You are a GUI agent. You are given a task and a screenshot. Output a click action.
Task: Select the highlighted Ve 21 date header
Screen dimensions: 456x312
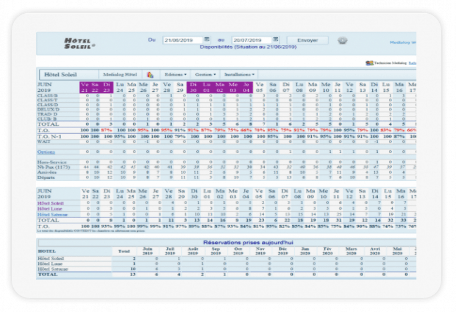(84, 87)
